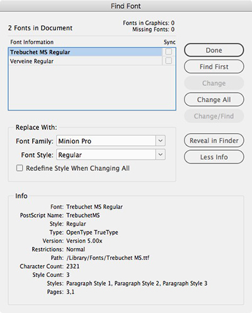Click Reveal in Finder
This screenshot has height=313, width=252.
(x=214, y=140)
